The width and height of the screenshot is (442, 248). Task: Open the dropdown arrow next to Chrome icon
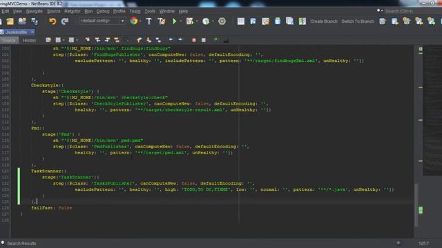point(140,21)
